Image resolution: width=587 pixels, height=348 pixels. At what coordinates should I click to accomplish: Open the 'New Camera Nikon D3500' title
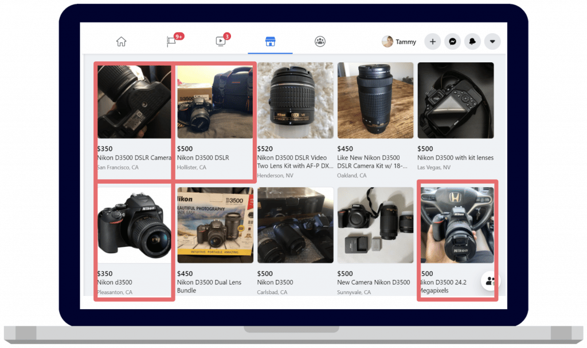pos(374,282)
